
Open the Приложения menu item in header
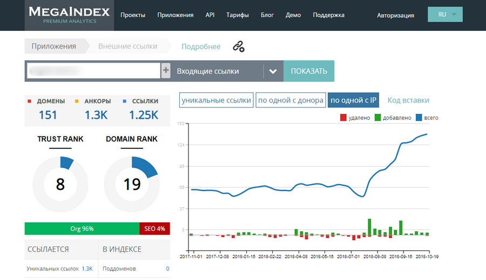pyautogui.click(x=175, y=15)
